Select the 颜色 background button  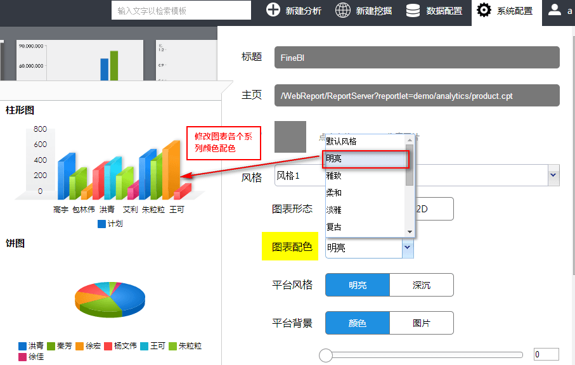[357, 323]
